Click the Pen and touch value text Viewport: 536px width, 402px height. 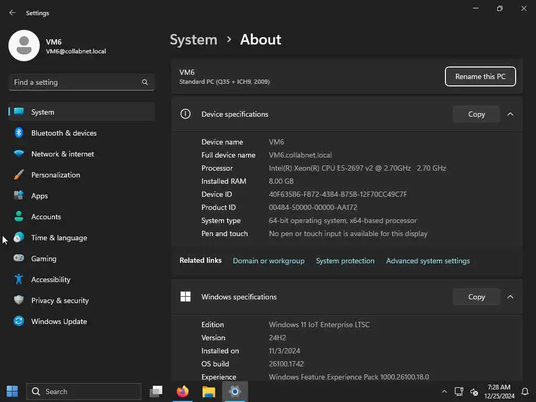coord(348,233)
